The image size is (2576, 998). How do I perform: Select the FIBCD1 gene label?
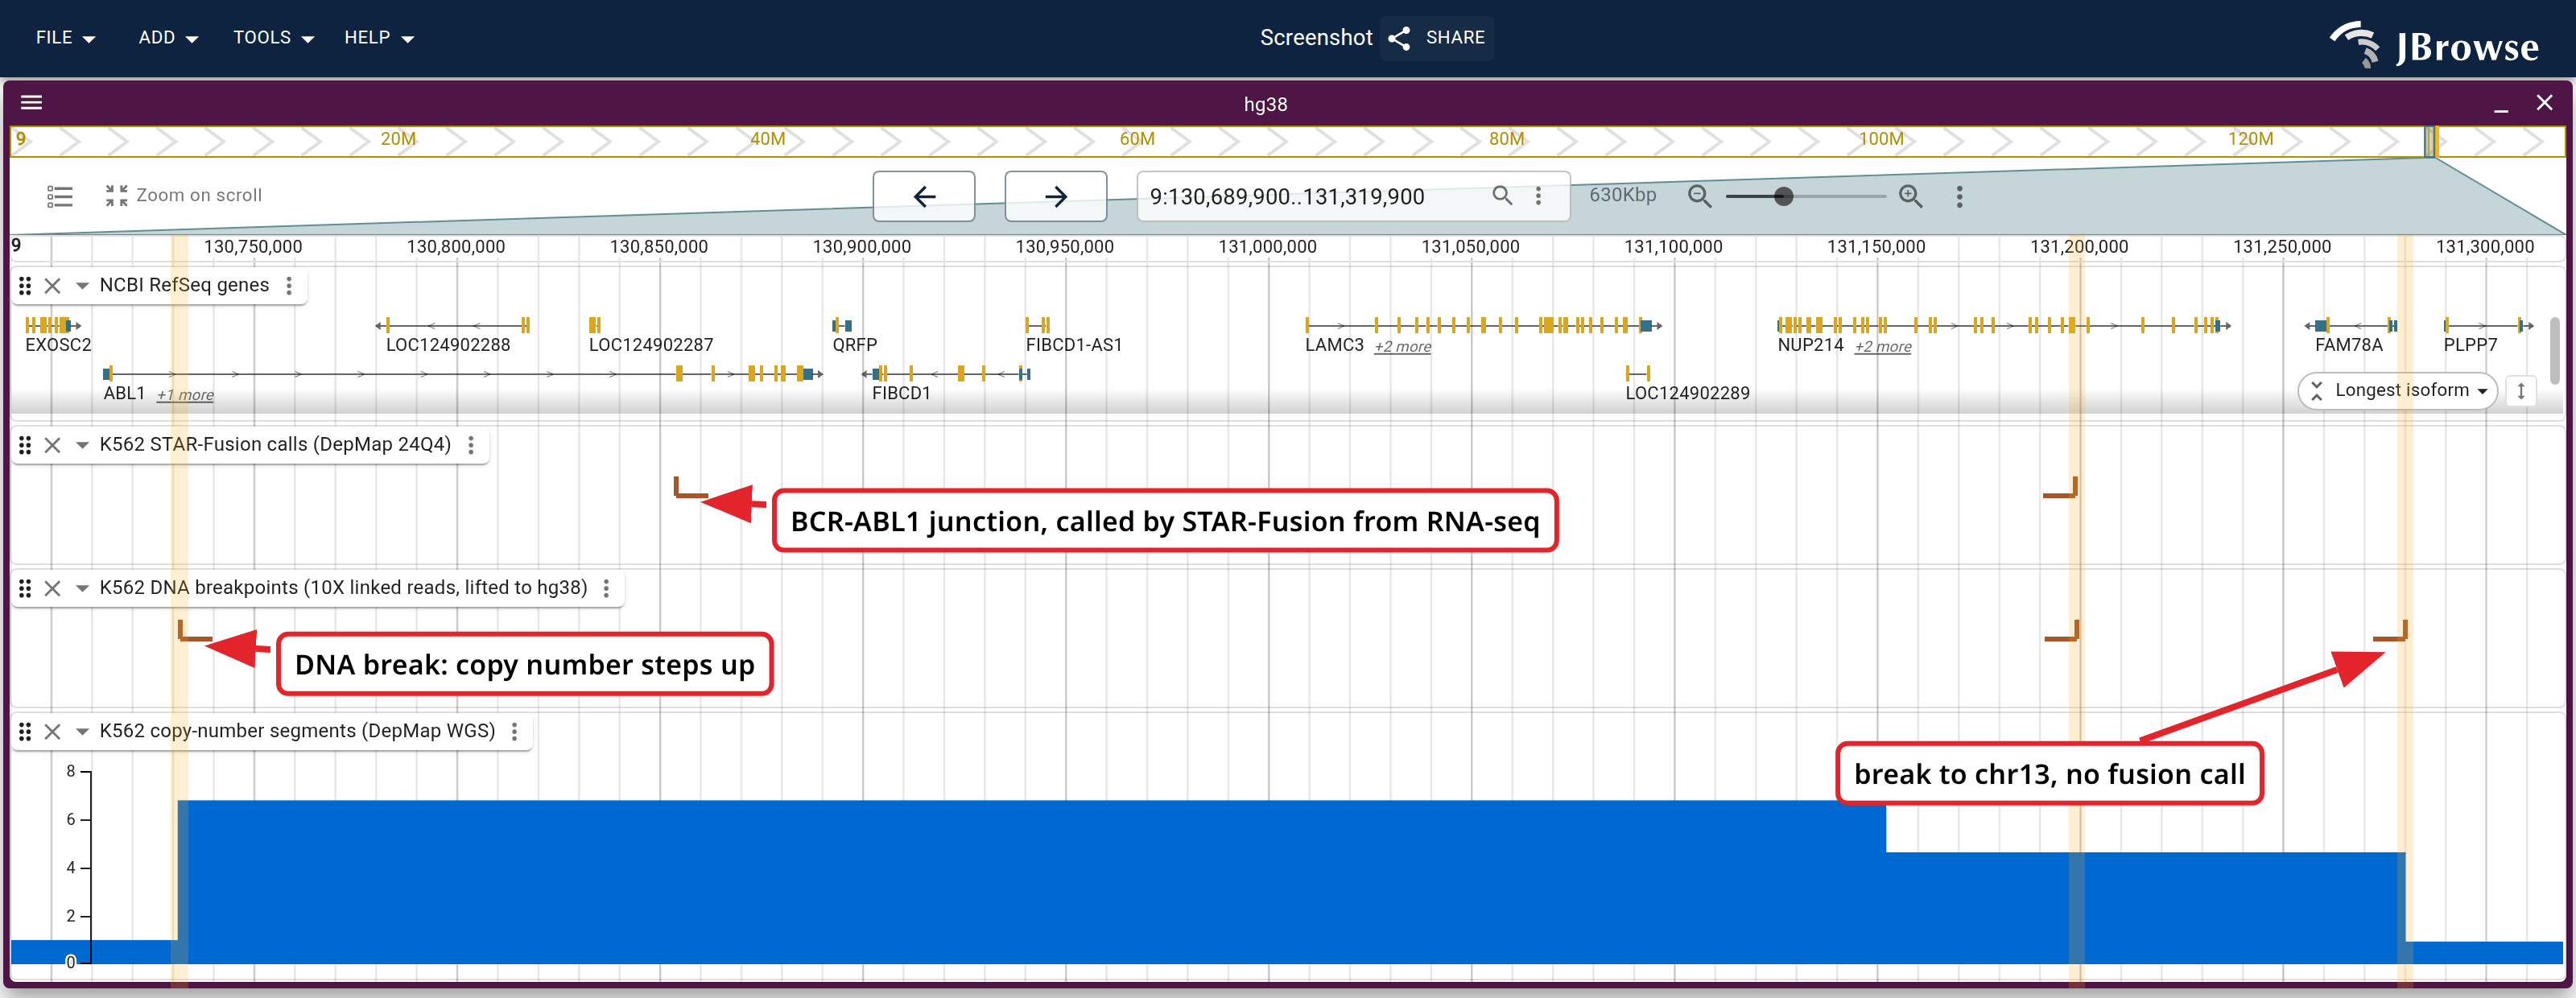click(x=901, y=393)
